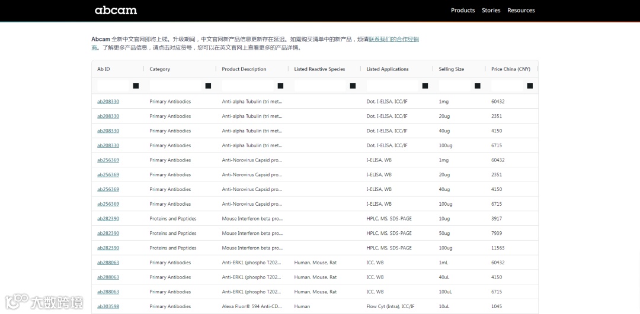640x314 pixels.
Task: Focus the Ab ID filter input
Action: click(113, 86)
